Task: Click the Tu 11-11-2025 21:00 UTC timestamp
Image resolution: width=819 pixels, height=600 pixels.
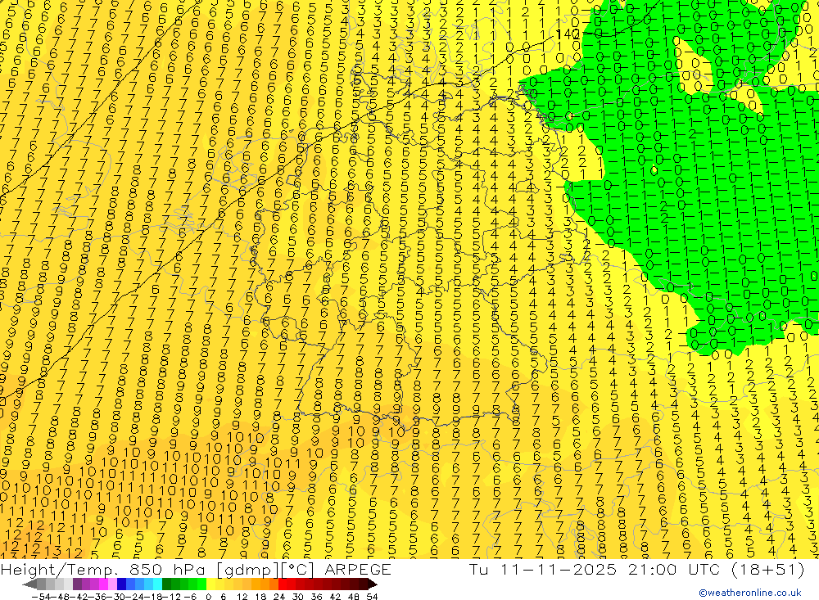Action: 595,569
